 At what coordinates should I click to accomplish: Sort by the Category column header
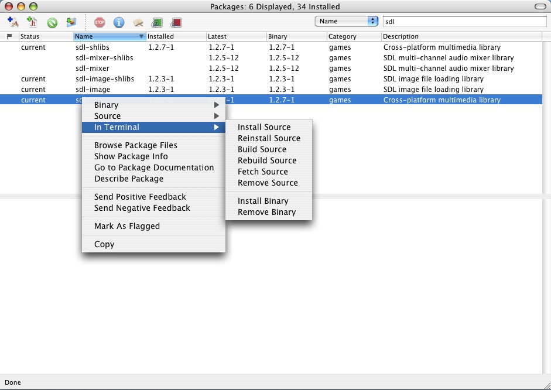[x=354, y=36]
